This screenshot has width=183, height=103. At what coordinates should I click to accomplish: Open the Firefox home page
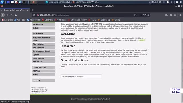pyautogui.click(x=16, y=15)
